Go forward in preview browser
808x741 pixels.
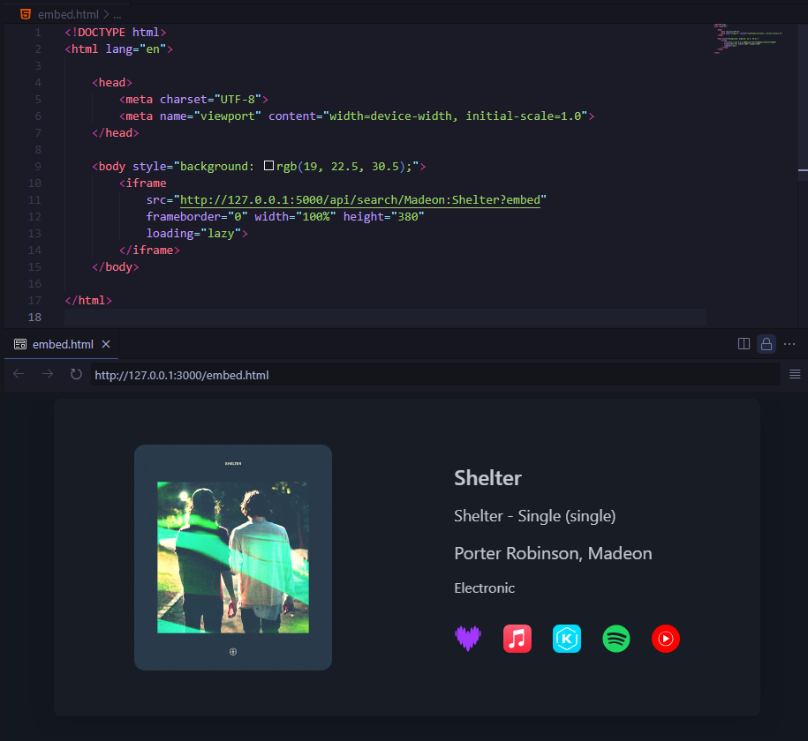(48, 374)
